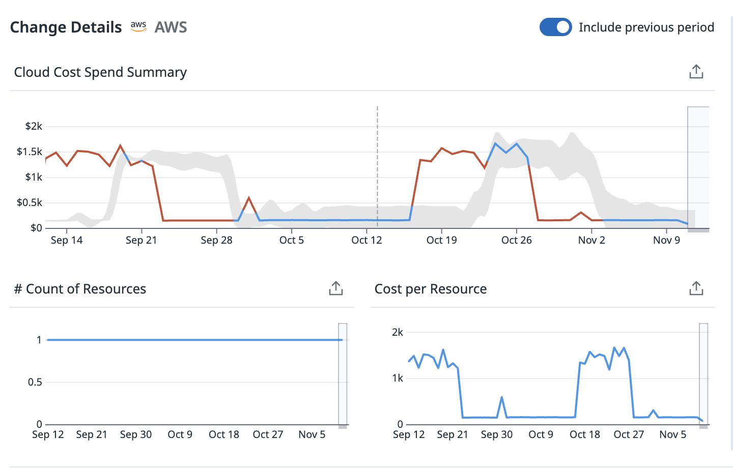Screen dimensions: 733x468
Task: Click the Include previous period label
Action: 646,27
